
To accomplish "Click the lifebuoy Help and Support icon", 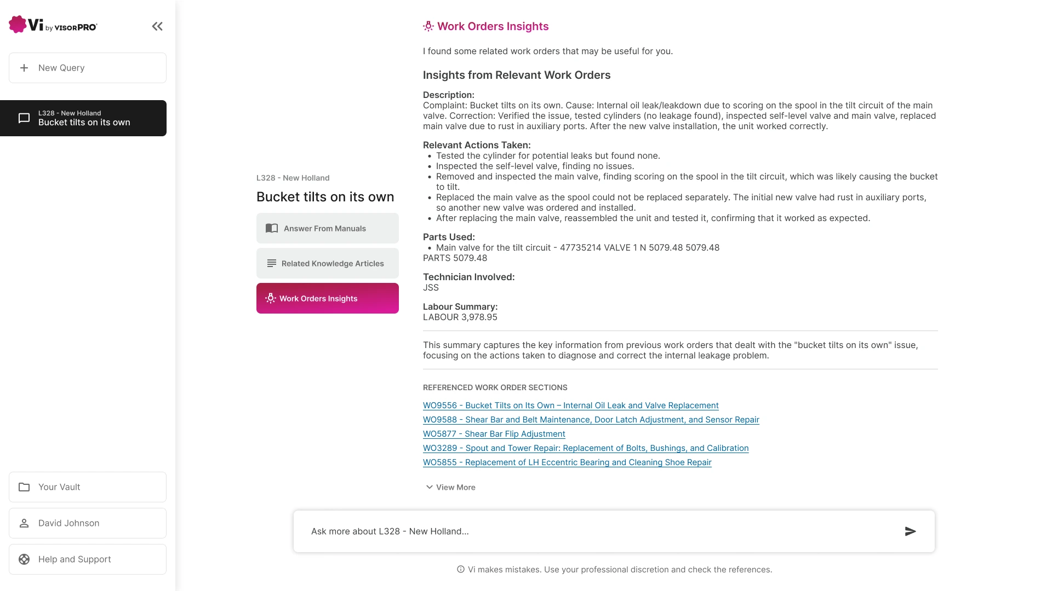I will 24,559.
